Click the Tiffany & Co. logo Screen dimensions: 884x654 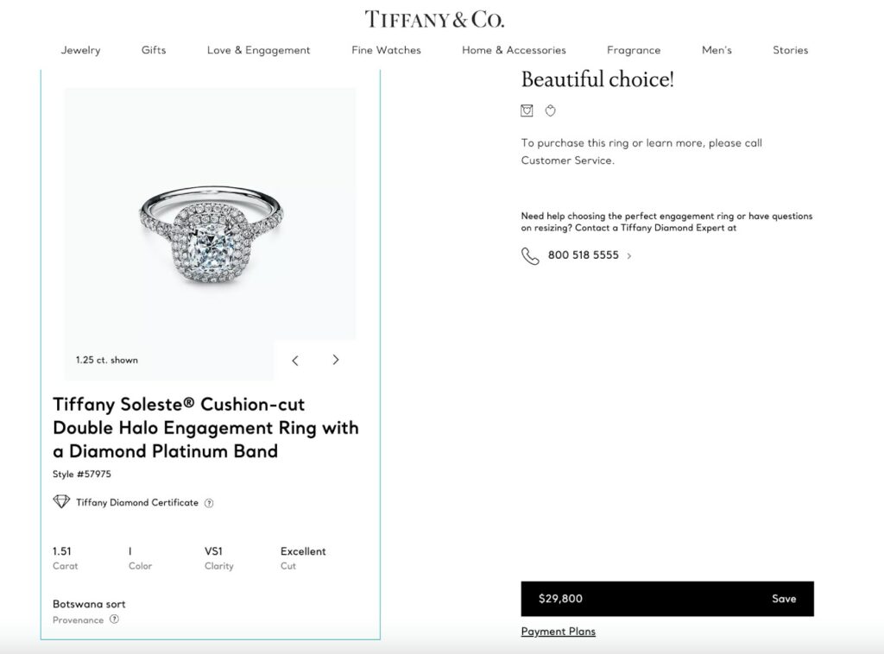tap(434, 19)
